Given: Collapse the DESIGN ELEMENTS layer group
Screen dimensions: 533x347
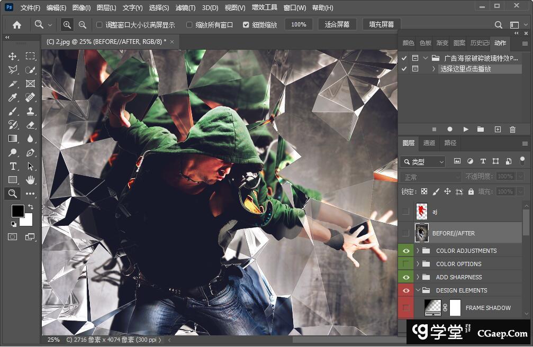Looking at the screenshot, I should tap(418, 290).
